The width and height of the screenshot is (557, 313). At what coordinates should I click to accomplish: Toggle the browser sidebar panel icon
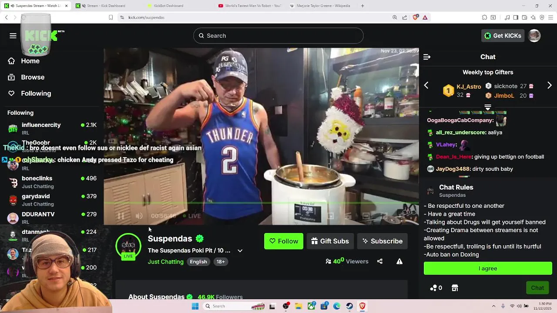[x=516, y=17]
